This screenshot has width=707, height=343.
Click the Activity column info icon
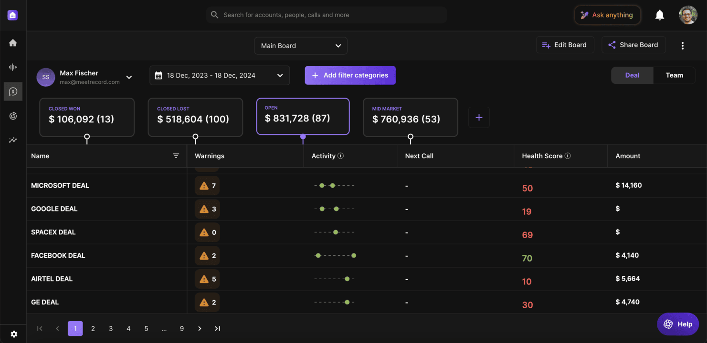point(340,156)
